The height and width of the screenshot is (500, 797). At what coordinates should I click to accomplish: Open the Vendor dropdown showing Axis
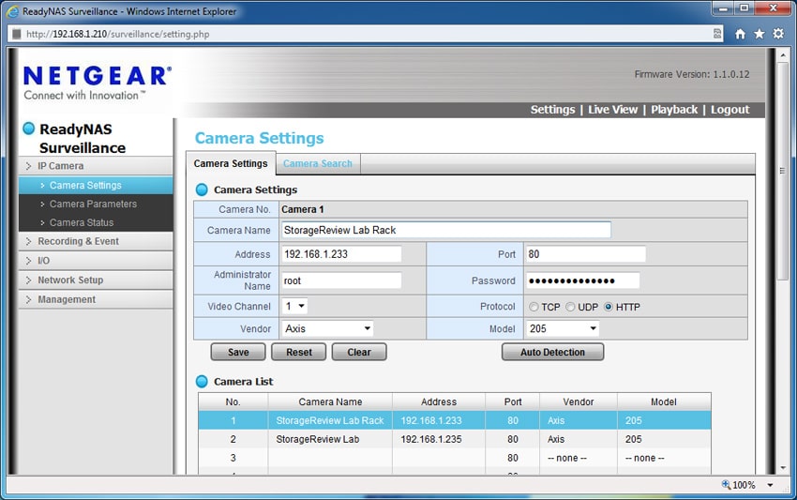tap(327, 328)
